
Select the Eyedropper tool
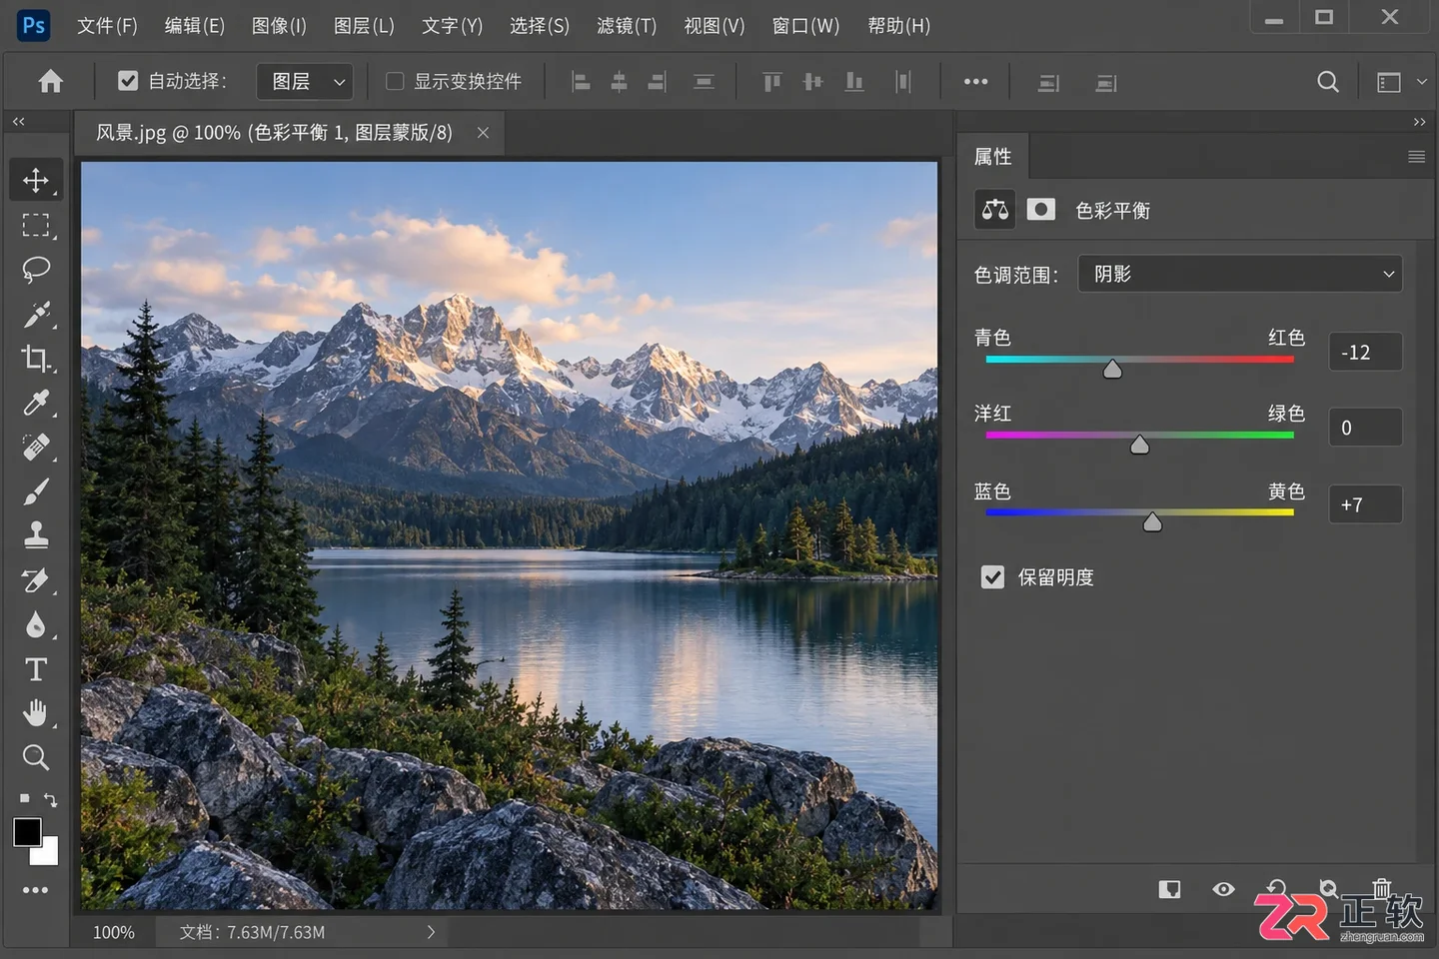point(36,403)
